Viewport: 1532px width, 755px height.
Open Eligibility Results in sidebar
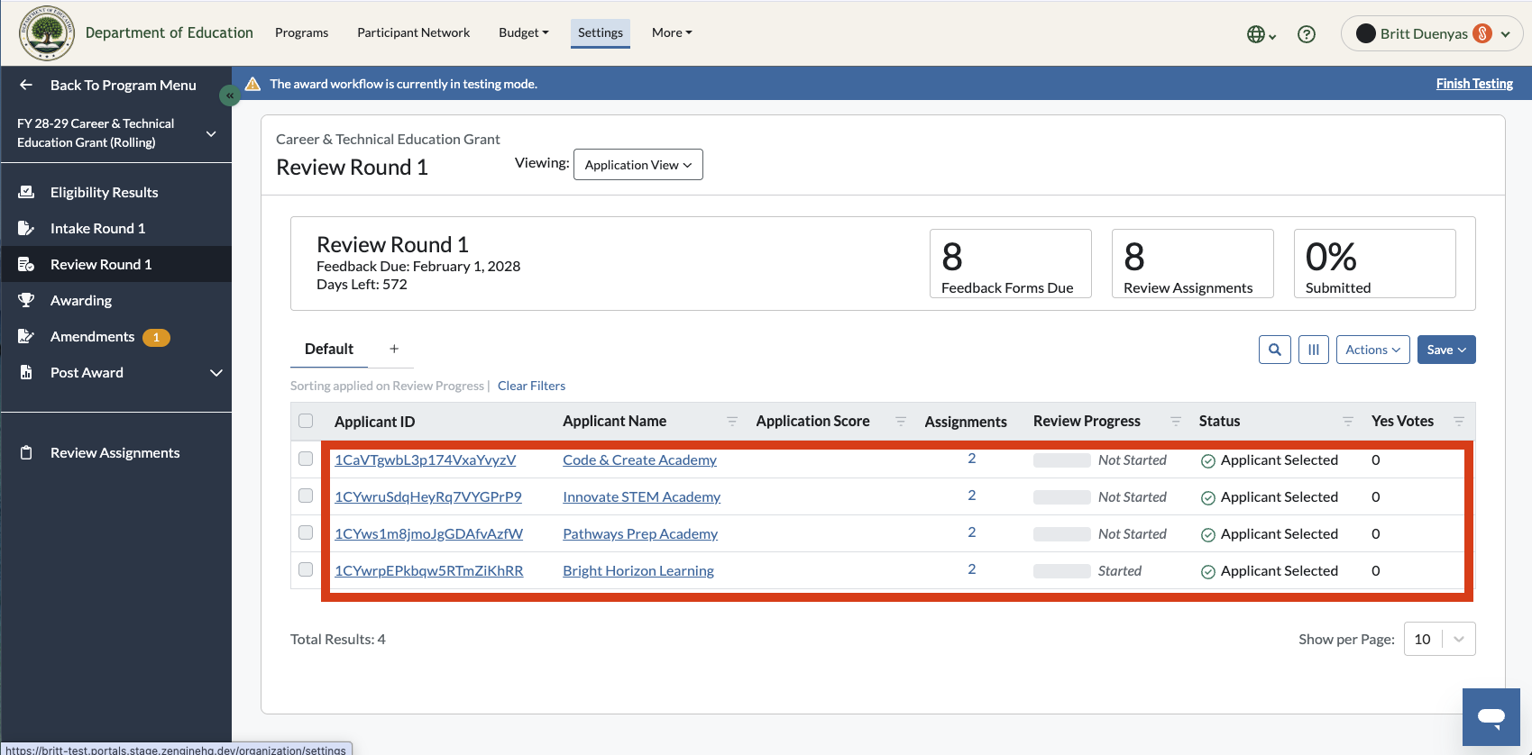coord(104,192)
